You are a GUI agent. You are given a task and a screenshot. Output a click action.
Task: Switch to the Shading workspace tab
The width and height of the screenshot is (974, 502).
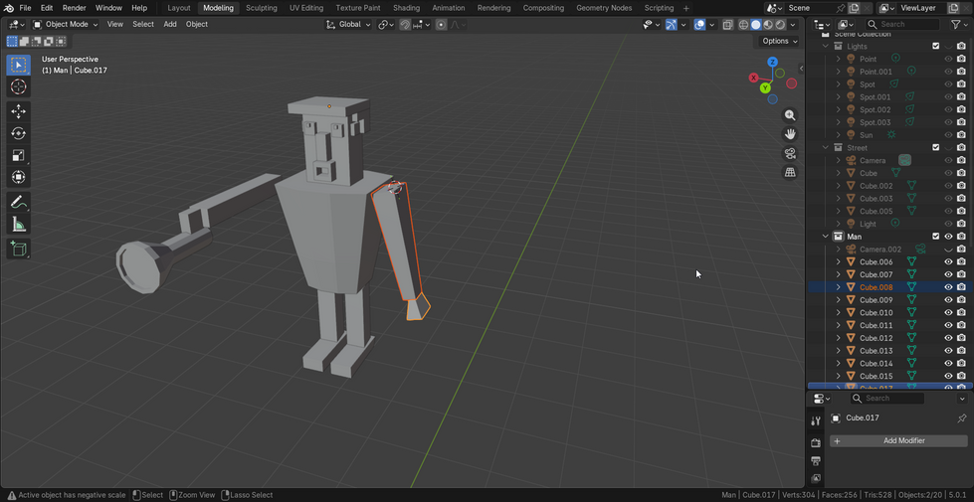click(x=406, y=8)
